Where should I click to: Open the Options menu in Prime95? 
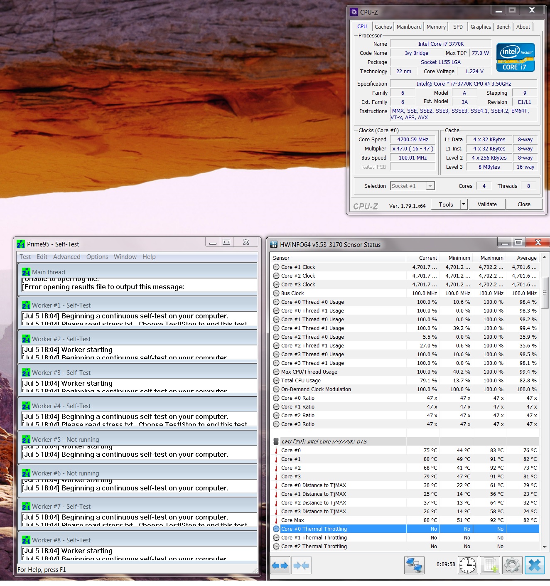tap(97, 257)
